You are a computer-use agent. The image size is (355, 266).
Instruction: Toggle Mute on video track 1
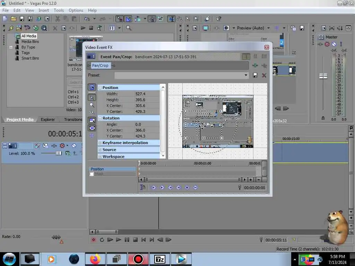[x=74, y=146]
